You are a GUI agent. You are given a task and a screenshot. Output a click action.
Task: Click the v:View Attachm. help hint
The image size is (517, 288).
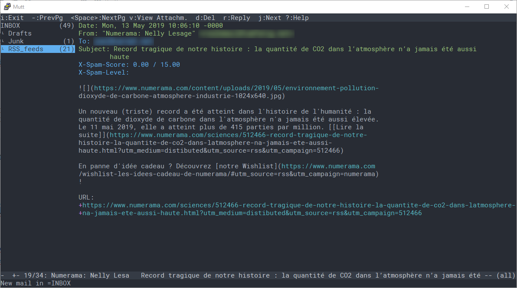(x=158, y=18)
